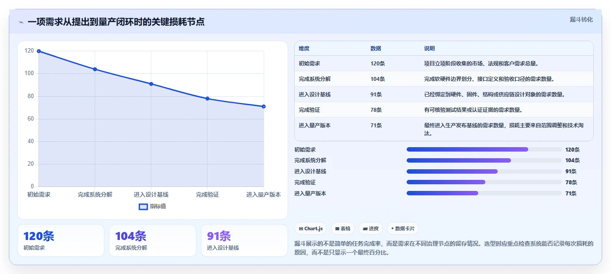Click the 完成系统分解 label on the chart x-axis
Viewport: 611px width, 274px height.
pyautogui.click(x=95, y=194)
